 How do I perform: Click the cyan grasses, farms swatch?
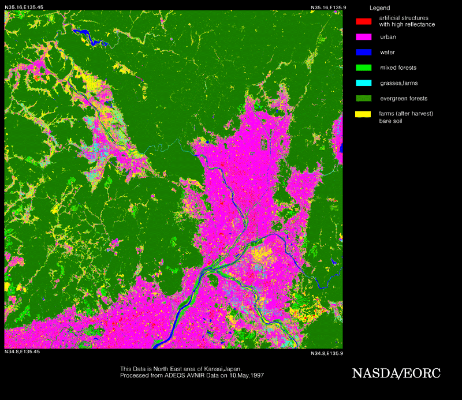364,83
